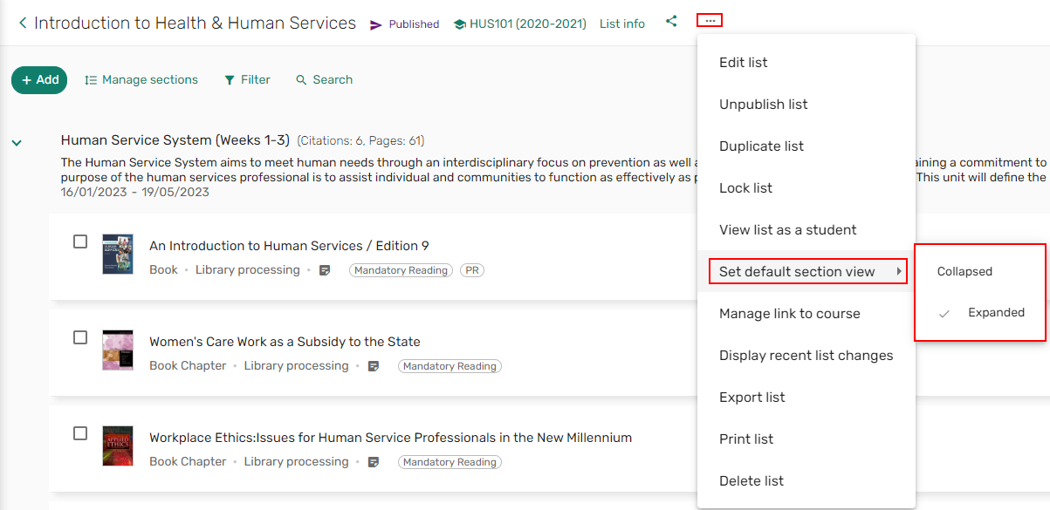Click the PR tag on first citation

click(x=472, y=270)
